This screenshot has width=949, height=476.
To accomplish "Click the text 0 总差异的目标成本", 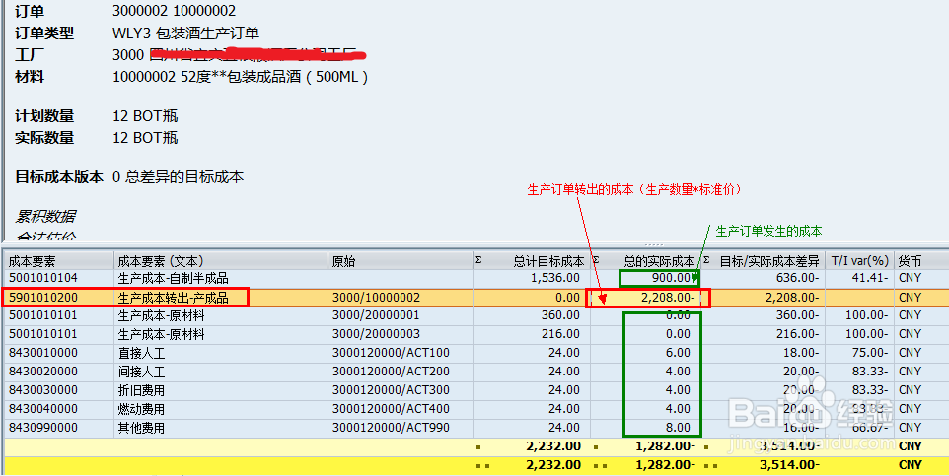I will (x=178, y=177).
